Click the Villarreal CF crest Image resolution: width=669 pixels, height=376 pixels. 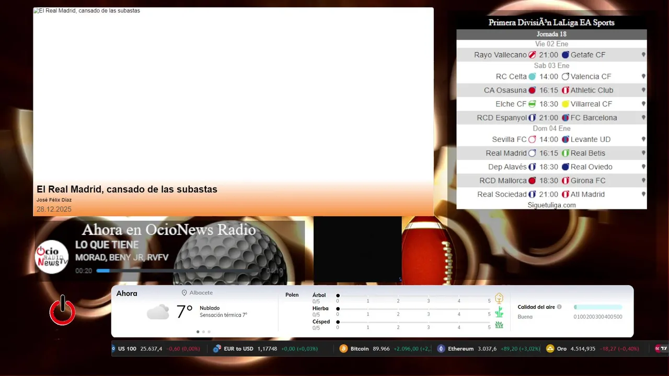[565, 104]
